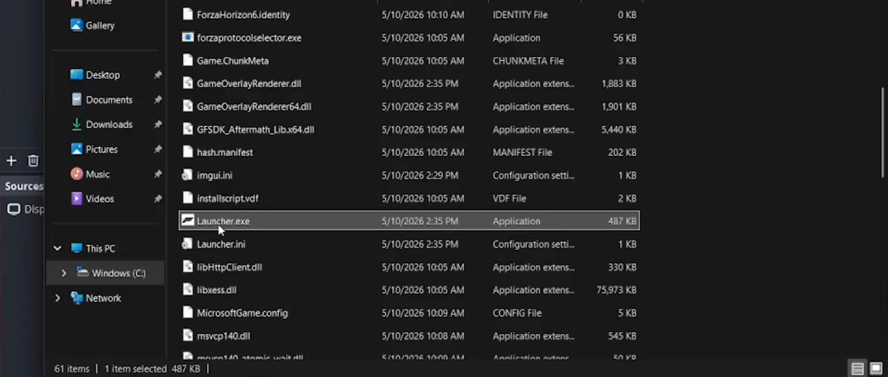
Task: Unpin Music using its pin icon
Action: pos(158,174)
